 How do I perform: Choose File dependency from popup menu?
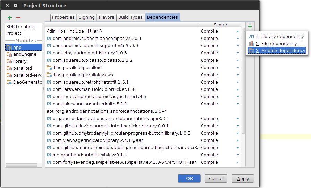tap(277, 44)
